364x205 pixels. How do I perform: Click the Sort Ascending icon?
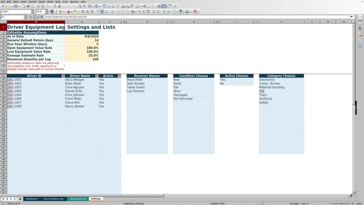point(109,6)
